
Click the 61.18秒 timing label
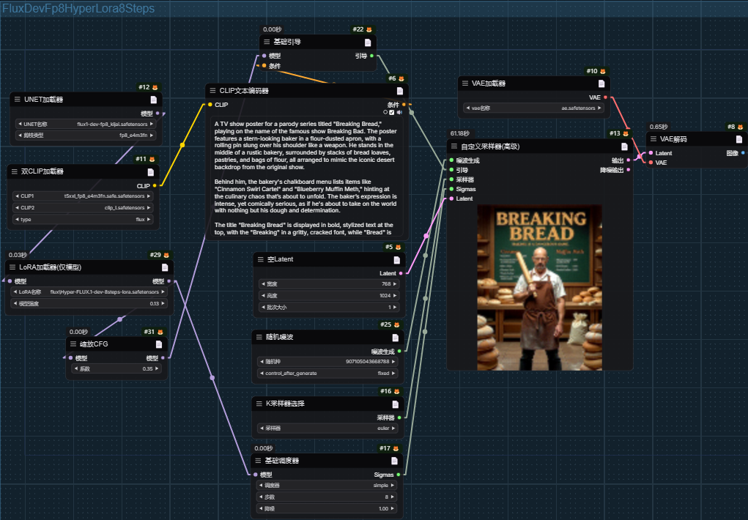[460, 133]
